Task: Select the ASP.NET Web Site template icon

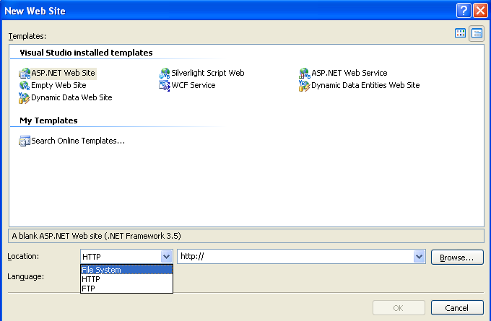Action: click(x=25, y=73)
